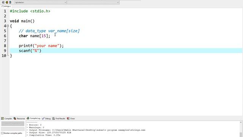Click on the void main() line

22,21
